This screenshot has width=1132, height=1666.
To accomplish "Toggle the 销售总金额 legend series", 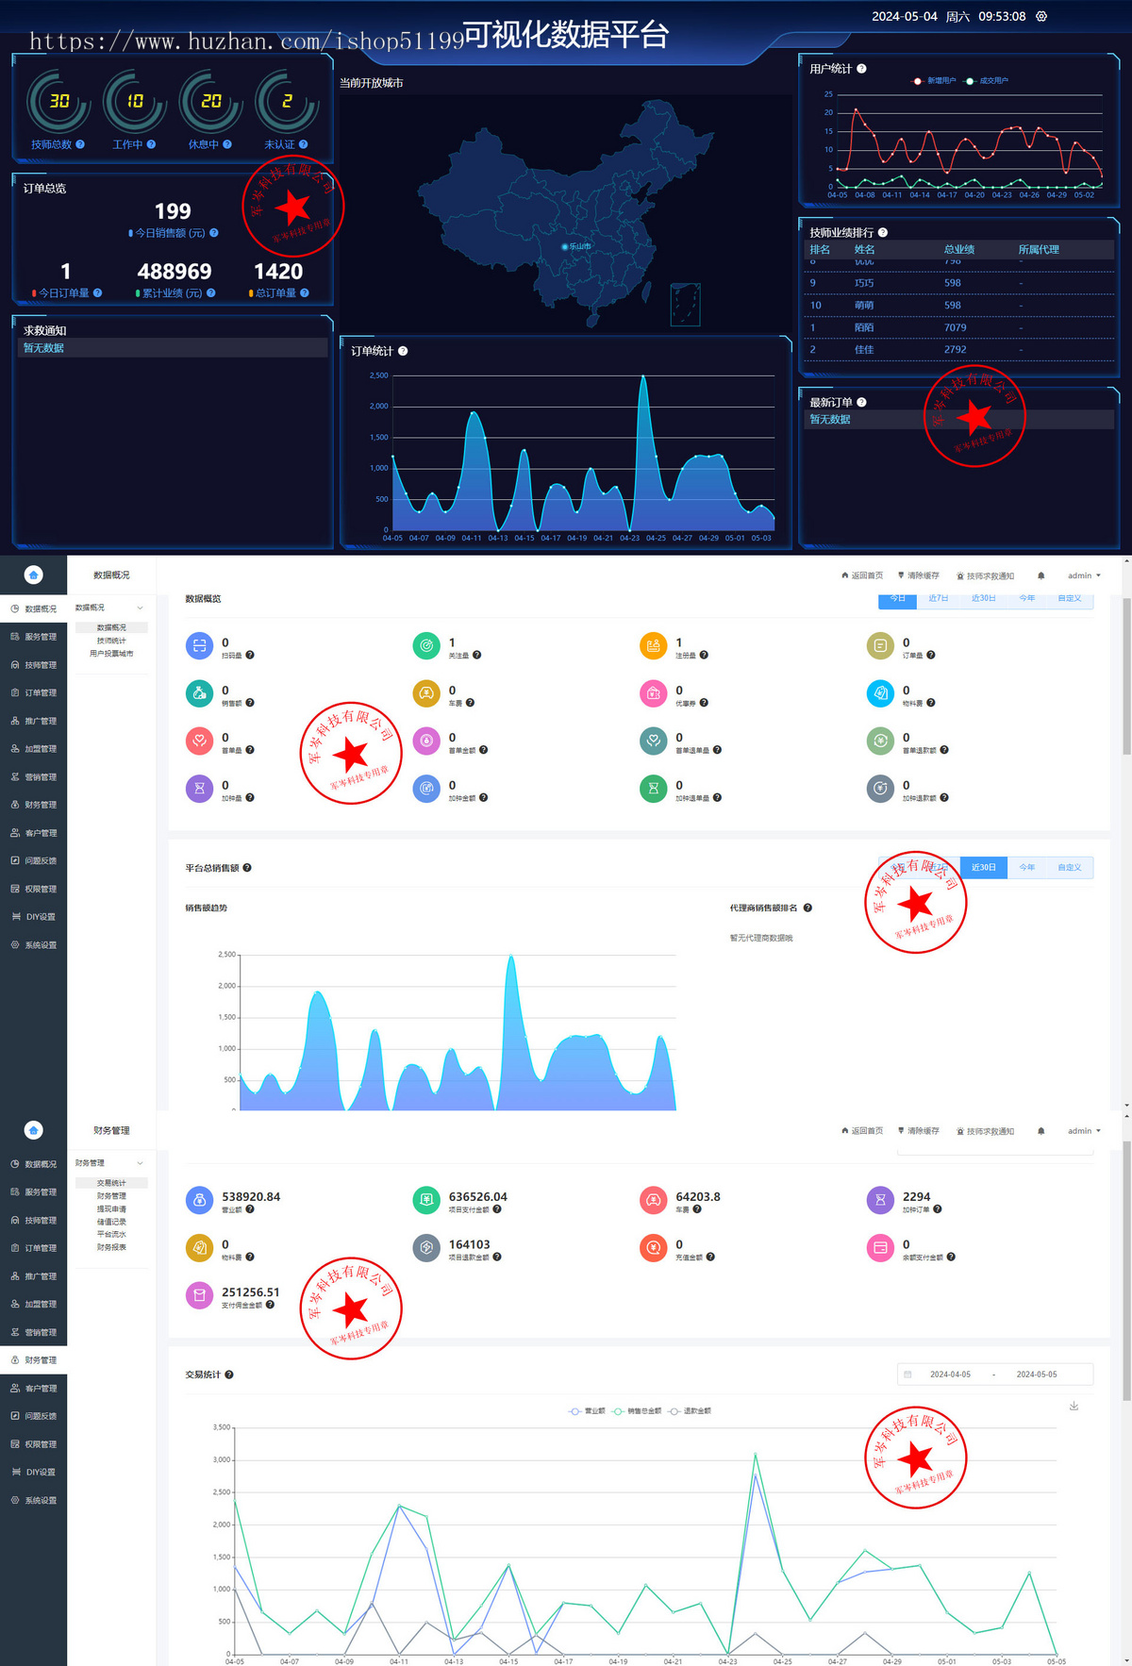I will tap(637, 1411).
